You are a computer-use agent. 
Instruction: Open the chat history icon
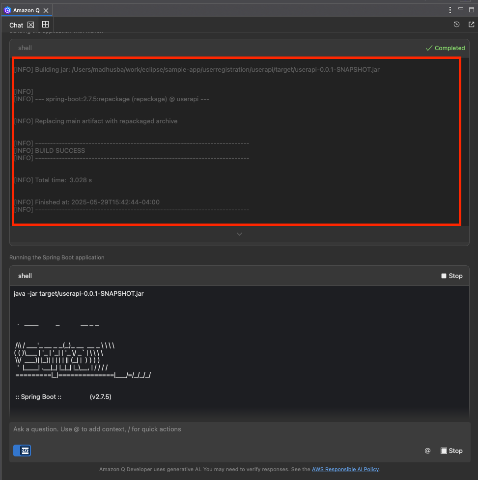tap(456, 24)
